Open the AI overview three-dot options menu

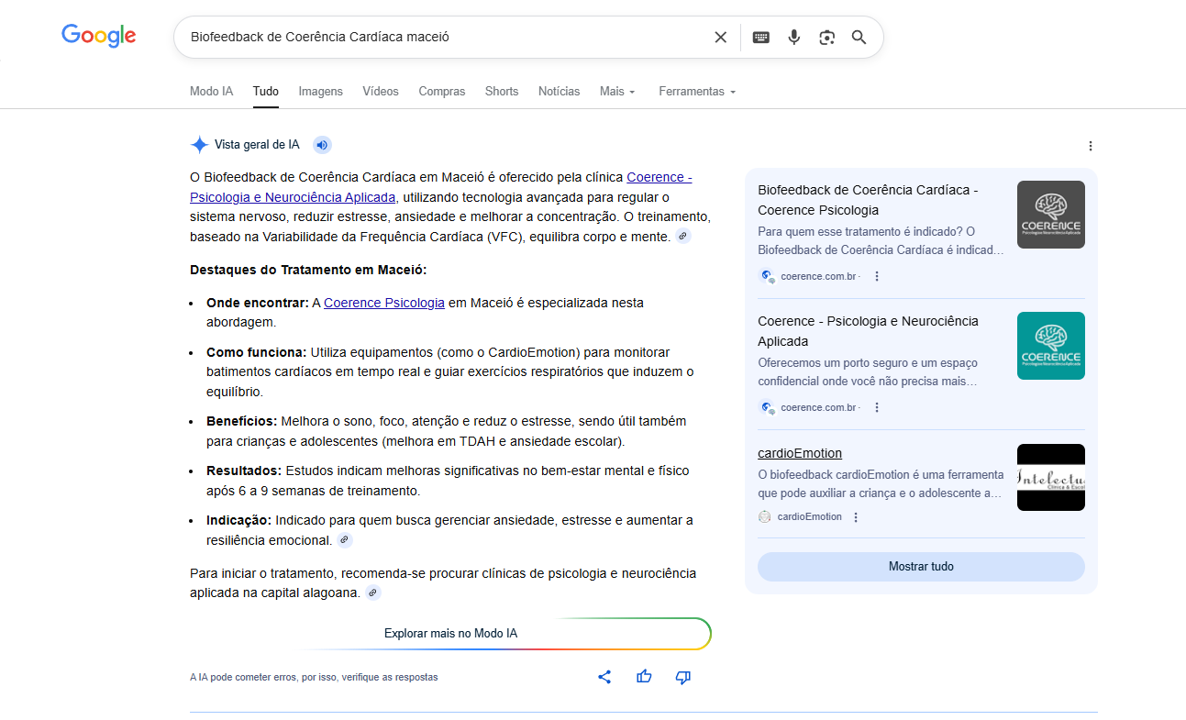coord(1091,146)
